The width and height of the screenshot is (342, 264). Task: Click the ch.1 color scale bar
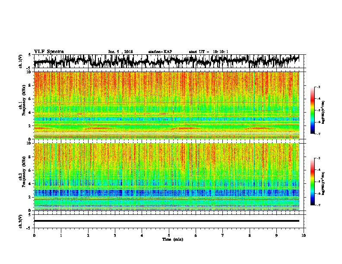tap(312, 110)
